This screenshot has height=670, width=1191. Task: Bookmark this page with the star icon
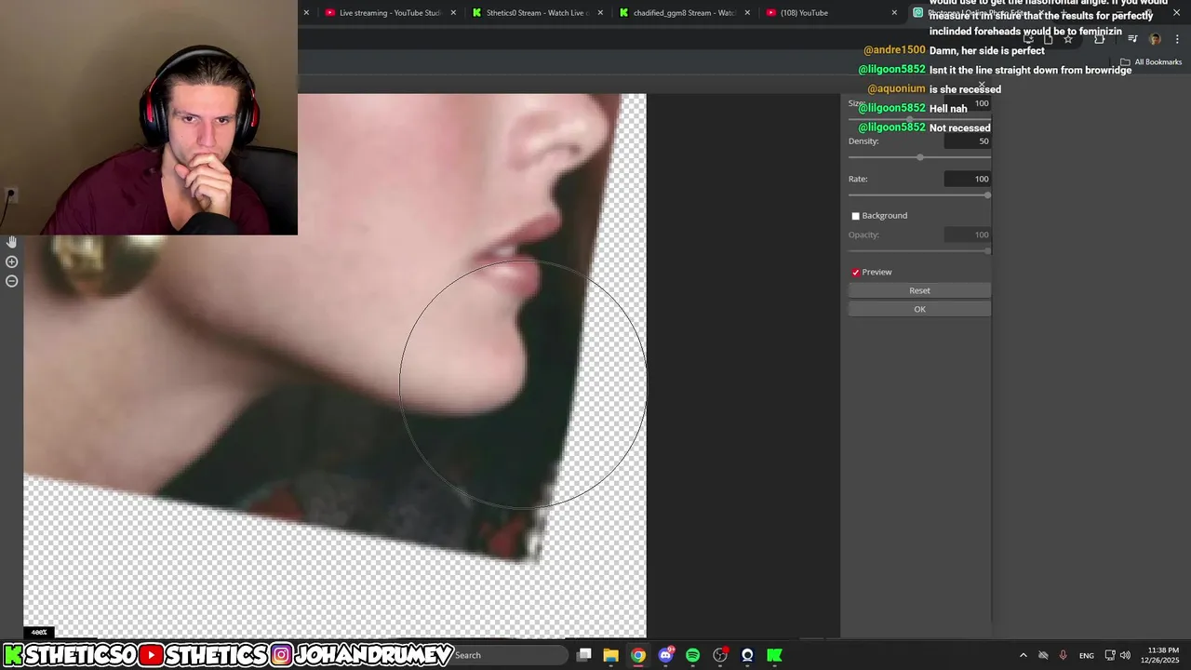click(x=1068, y=39)
